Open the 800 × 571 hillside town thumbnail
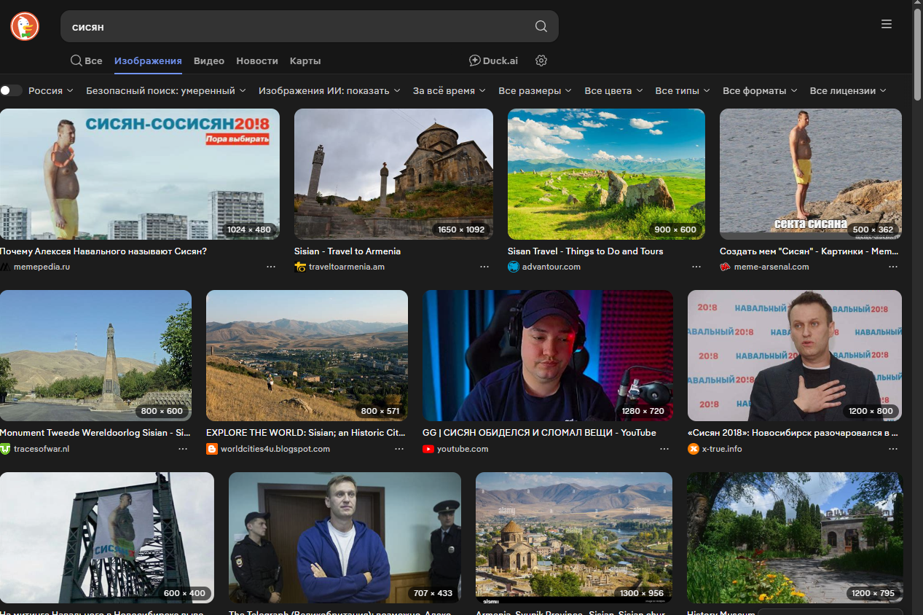Viewport: 923px width, 615px height. [307, 356]
